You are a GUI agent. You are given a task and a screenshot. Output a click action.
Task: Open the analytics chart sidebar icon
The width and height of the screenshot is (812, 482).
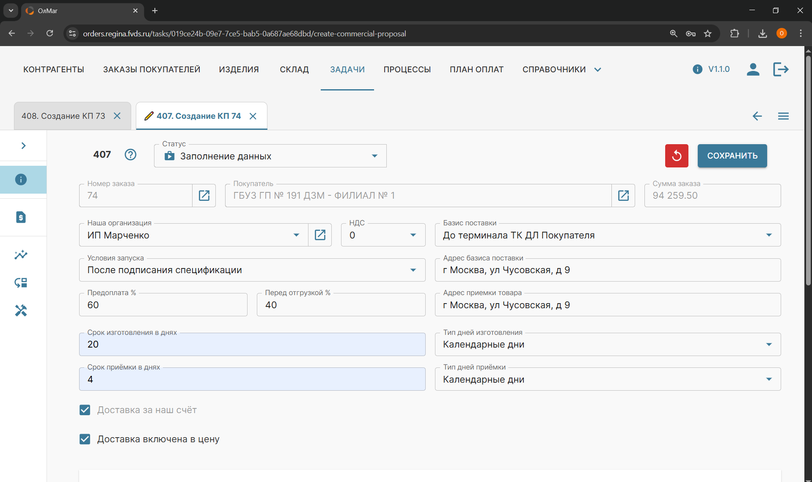[x=21, y=255]
